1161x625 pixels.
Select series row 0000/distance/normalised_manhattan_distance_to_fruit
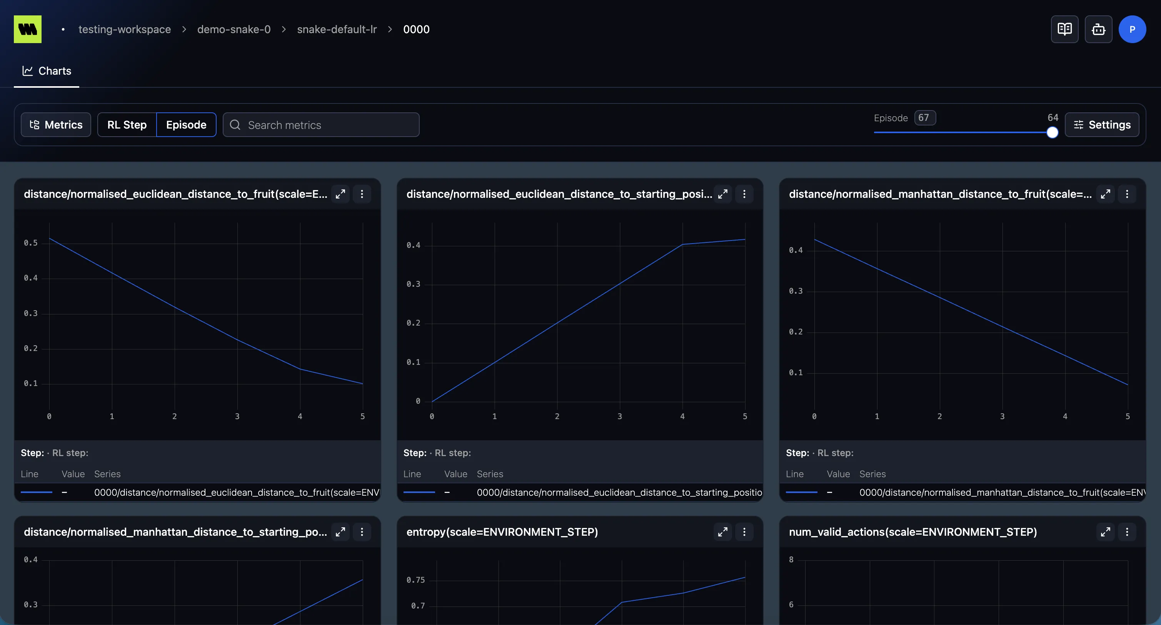962,493
